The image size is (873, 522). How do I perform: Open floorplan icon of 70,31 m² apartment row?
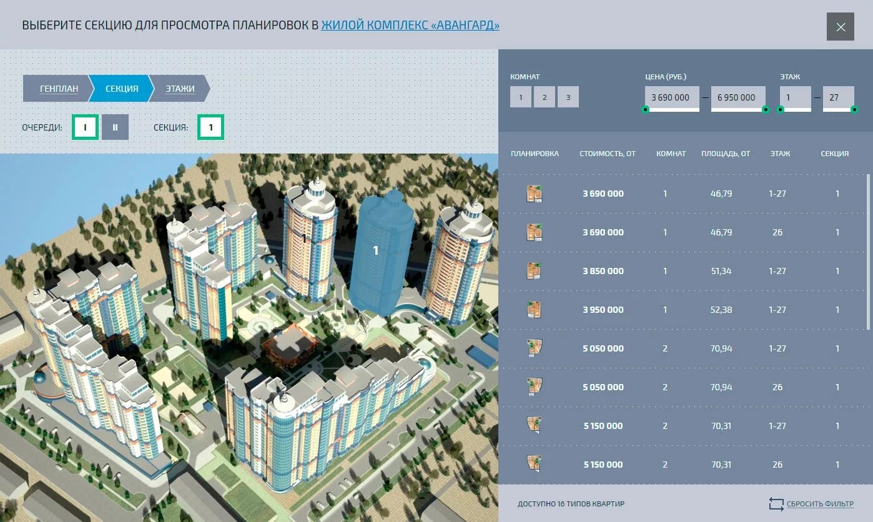pyautogui.click(x=535, y=426)
